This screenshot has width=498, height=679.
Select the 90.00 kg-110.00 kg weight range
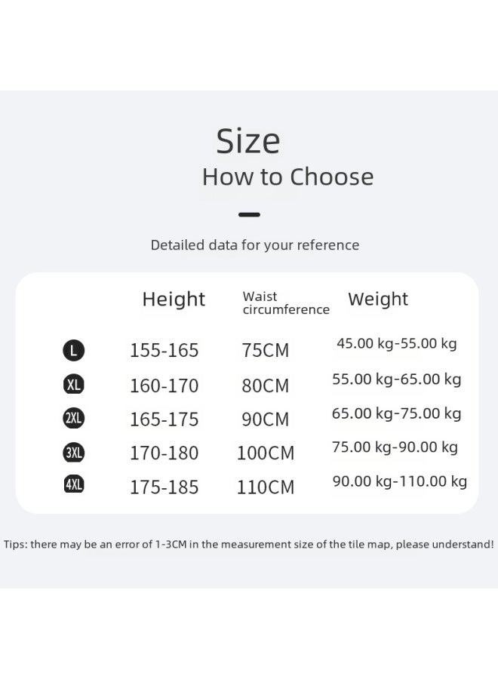click(x=400, y=481)
